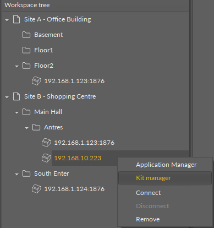Collapse the Site A - Office Building node

pos(7,20)
